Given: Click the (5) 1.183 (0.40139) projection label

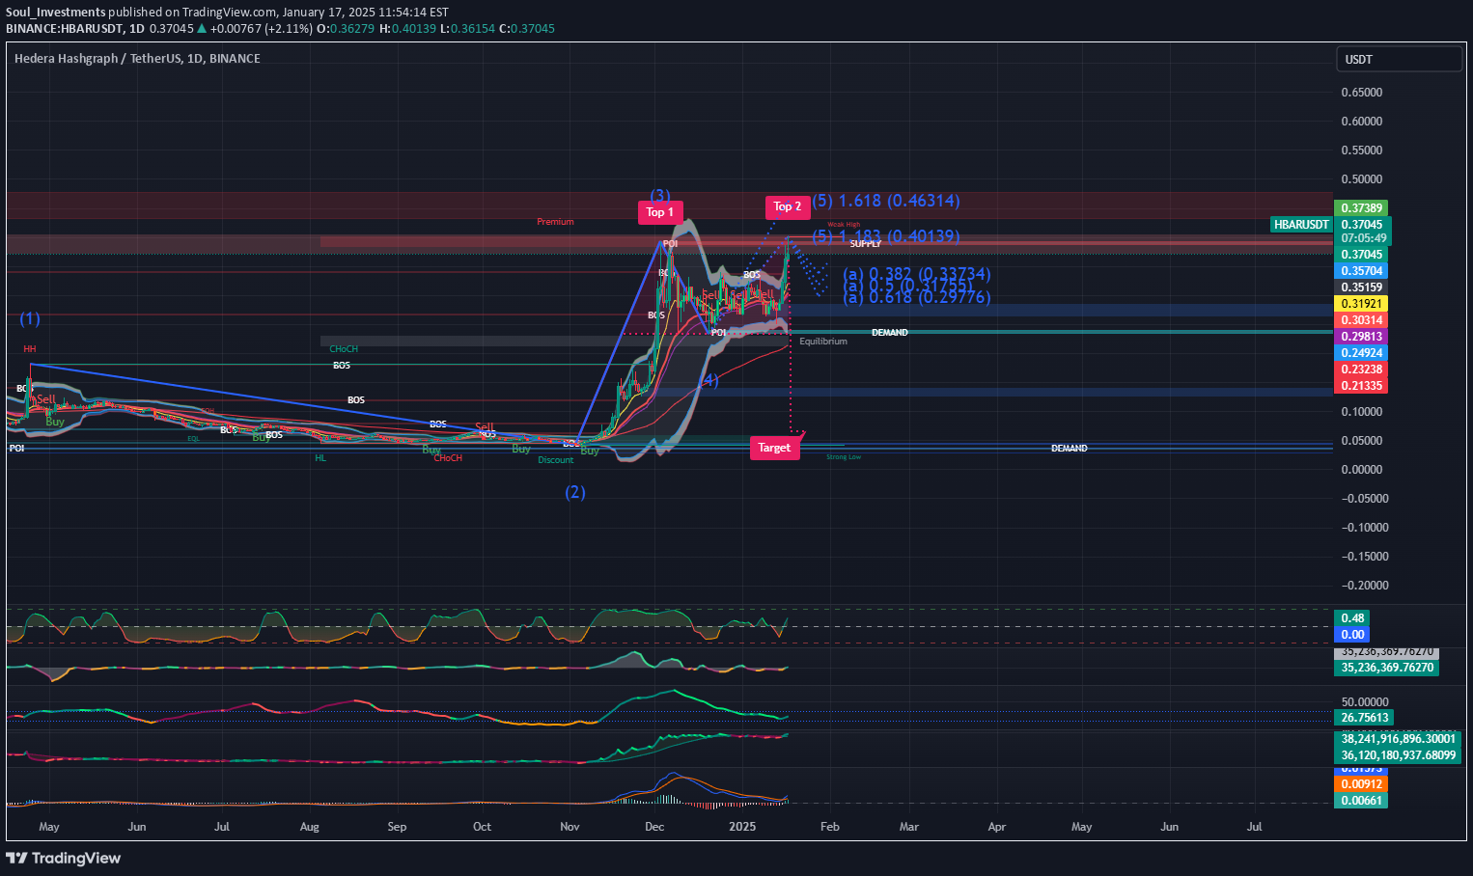Looking at the screenshot, I should tap(886, 236).
